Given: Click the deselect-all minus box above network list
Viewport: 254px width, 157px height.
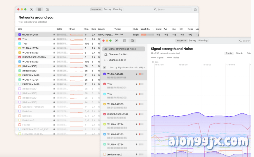Looking at the screenshot, I should click(104, 67).
